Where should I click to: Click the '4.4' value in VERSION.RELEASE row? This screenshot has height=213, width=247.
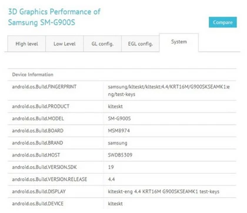[111, 179]
